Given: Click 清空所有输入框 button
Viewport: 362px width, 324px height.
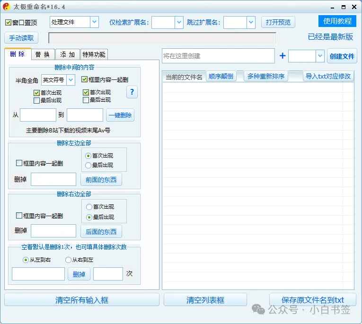Looking at the screenshot, I should coord(82,300).
